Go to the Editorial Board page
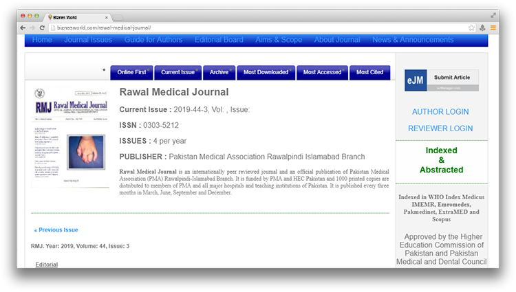This screenshot has height=292, width=516. coord(219,40)
